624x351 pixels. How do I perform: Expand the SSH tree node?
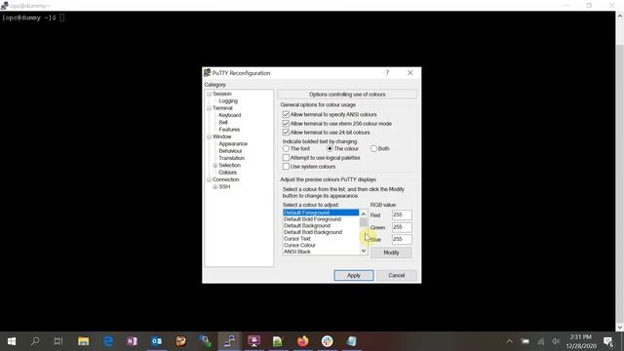click(x=215, y=187)
